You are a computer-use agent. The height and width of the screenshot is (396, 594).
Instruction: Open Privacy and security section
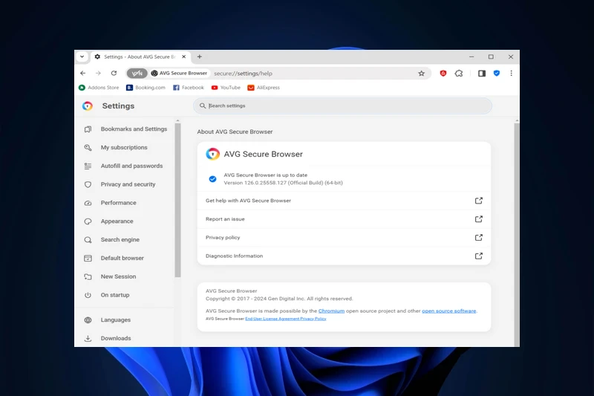coord(128,184)
